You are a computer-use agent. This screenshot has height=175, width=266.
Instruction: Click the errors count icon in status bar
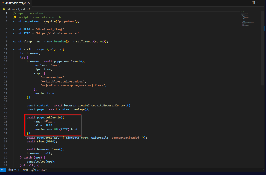tap(9, 170)
